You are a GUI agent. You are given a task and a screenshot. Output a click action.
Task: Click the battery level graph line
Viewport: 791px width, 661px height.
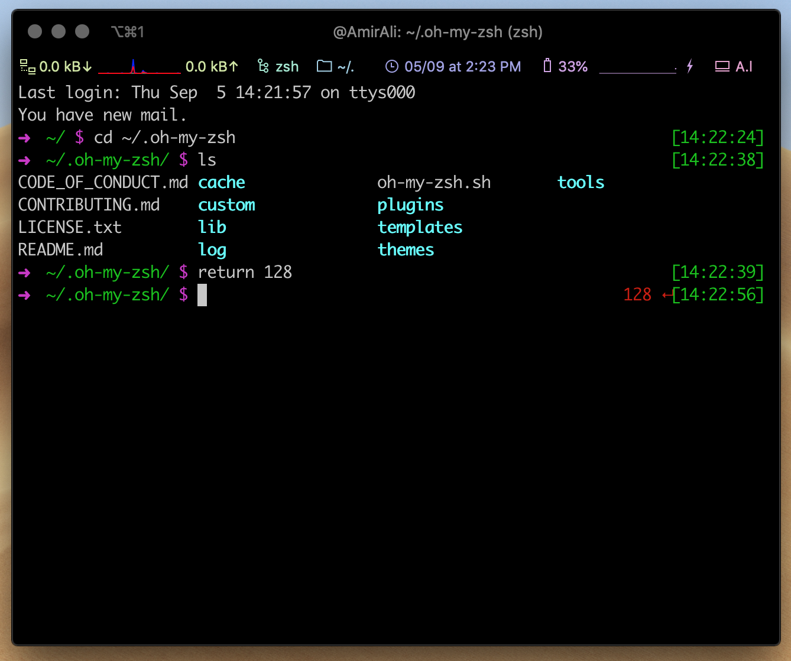click(x=638, y=72)
